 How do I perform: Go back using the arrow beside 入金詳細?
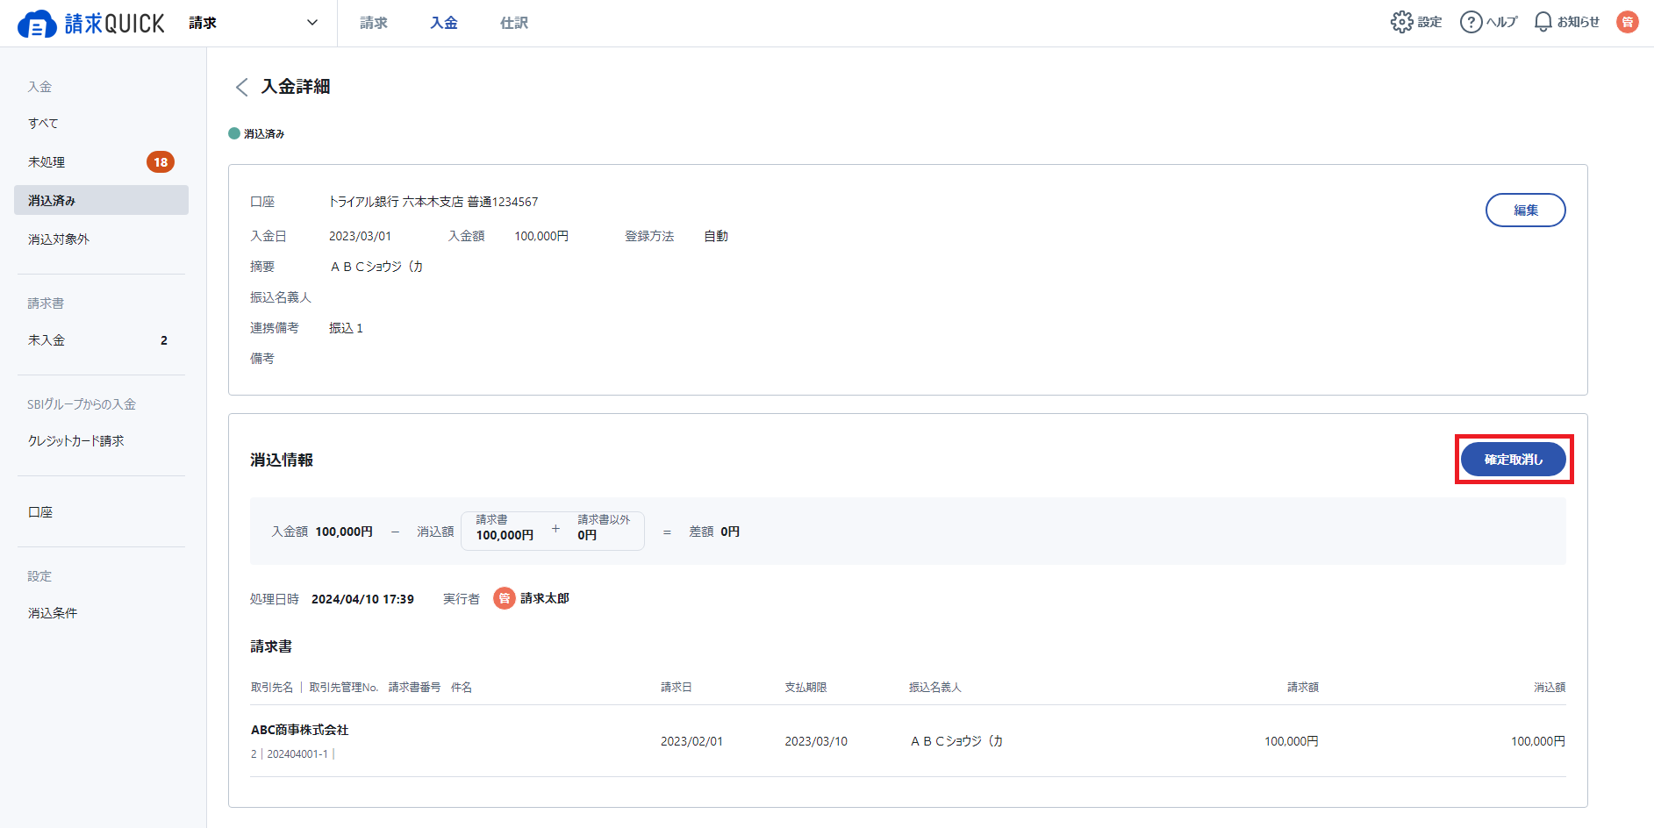tap(241, 87)
